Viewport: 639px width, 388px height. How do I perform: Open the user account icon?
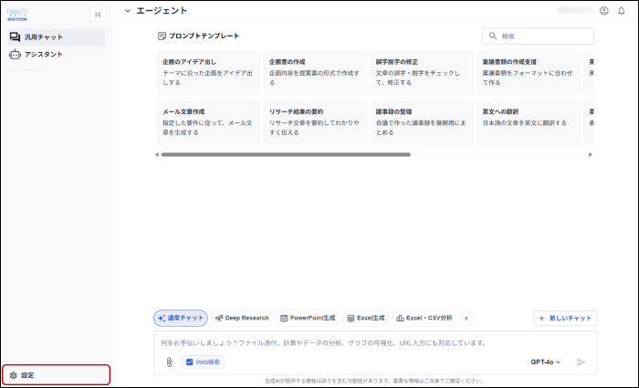(604, 11)
